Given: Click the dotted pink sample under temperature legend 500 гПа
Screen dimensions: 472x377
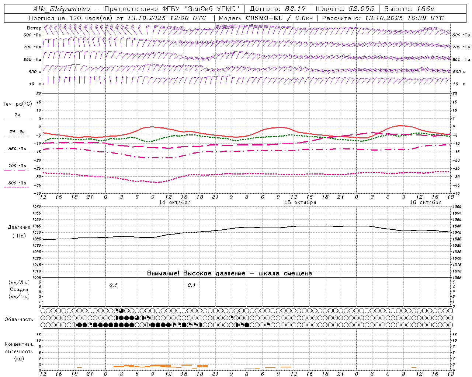Looking at the screenshot, I should pos(17,187).
